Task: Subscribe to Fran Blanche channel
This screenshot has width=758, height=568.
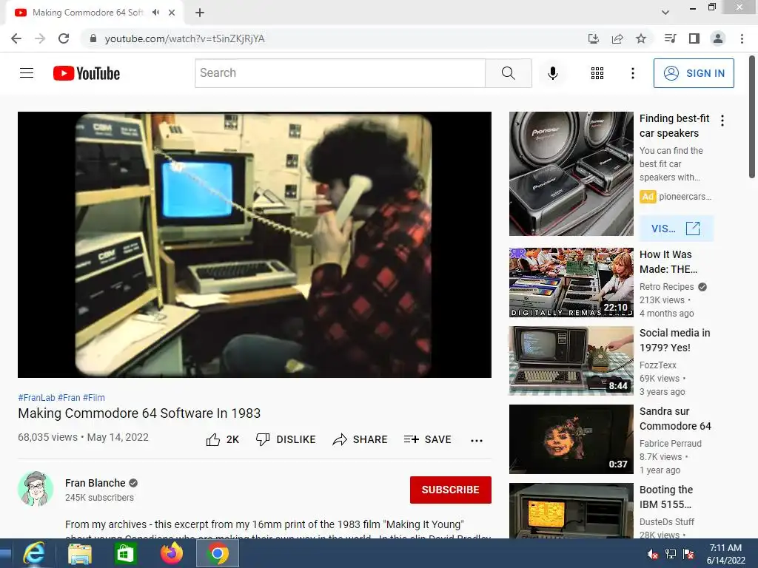Action: coord(451,490)
